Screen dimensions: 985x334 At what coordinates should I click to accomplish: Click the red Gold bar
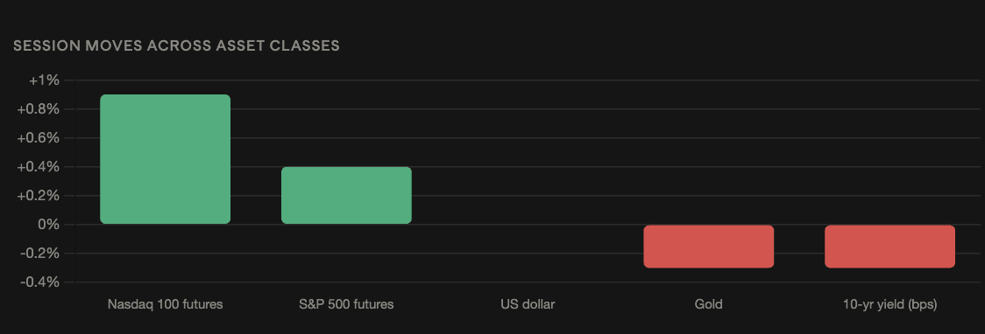pos(709,247)
